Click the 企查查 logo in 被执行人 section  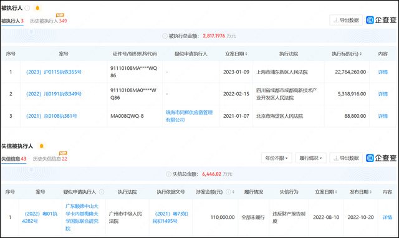(x=381, y=20)
